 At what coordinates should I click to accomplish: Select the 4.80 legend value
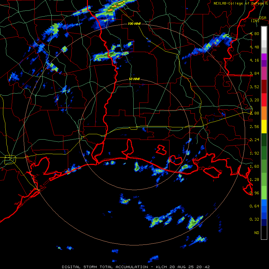254,33
